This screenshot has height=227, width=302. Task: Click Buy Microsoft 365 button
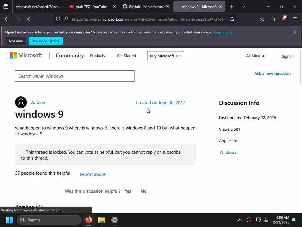pyautogui.click(x=166, y=56)
